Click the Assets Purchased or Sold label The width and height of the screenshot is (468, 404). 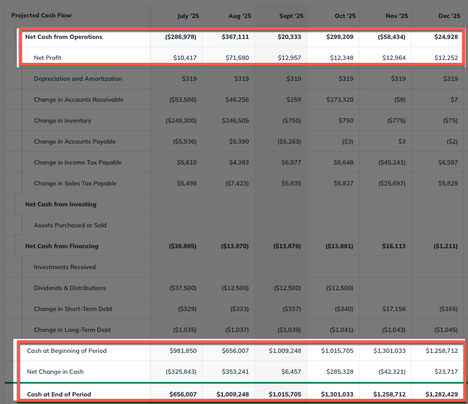pyautogui.click(x=70, y=225)
